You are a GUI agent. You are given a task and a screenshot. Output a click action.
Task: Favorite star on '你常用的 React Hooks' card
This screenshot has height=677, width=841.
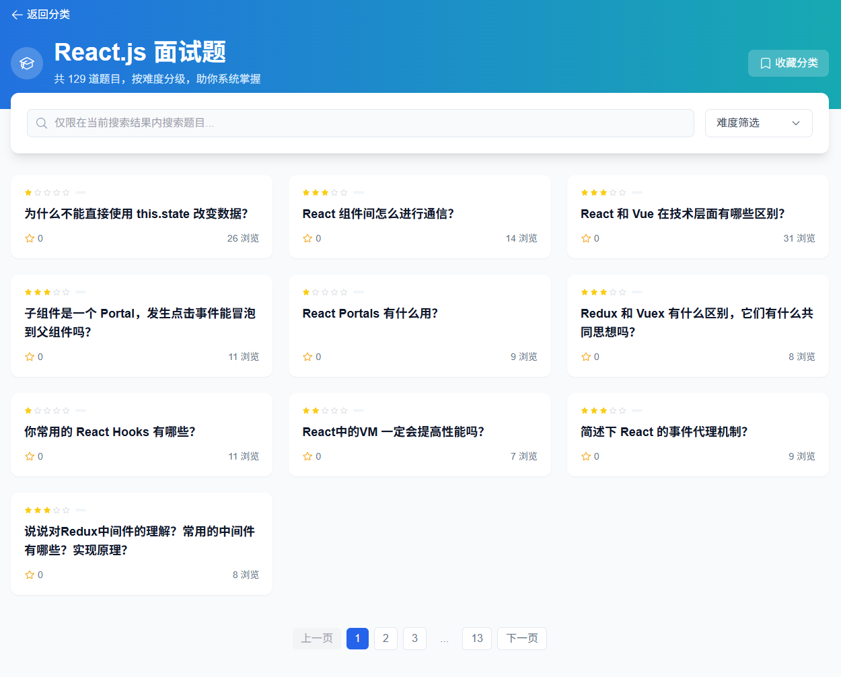[30, 456]
